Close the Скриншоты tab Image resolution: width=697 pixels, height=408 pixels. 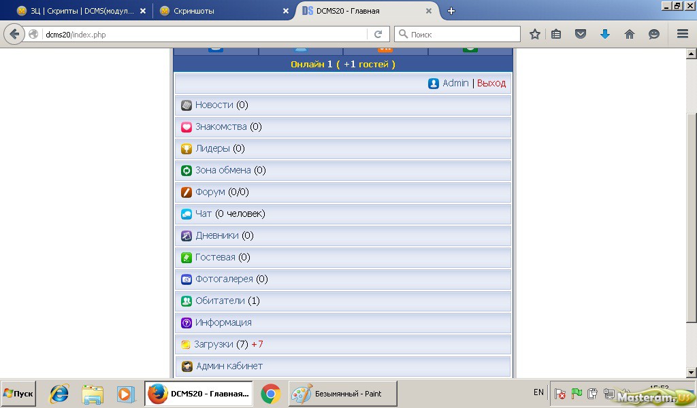[x=286, y=11]
